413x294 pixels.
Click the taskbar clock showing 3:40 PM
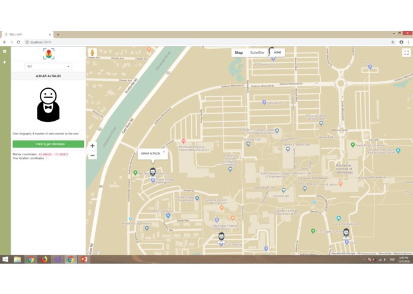tap(403, 259)
